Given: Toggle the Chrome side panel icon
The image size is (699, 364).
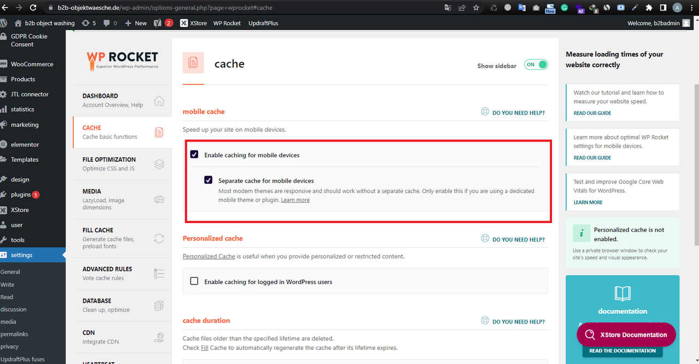Looking at the screenshot, I should pos(663,8).
